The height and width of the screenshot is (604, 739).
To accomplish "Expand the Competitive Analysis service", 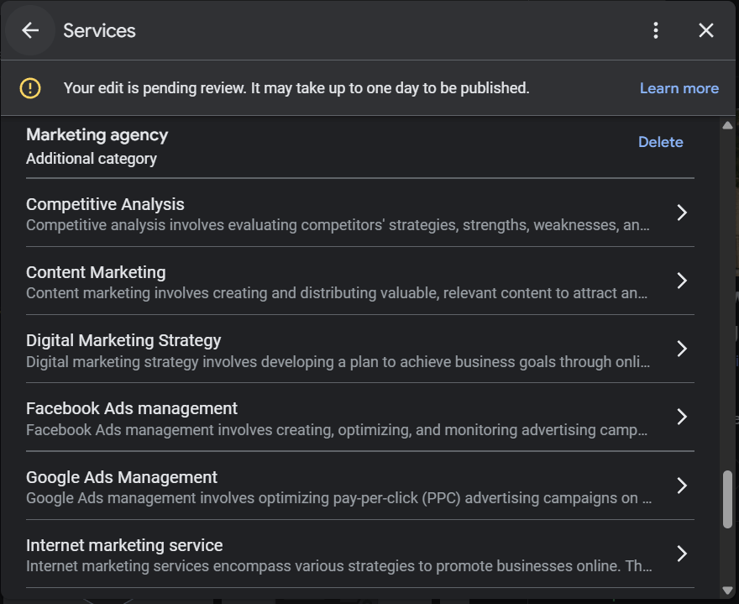I will (682, 213).
